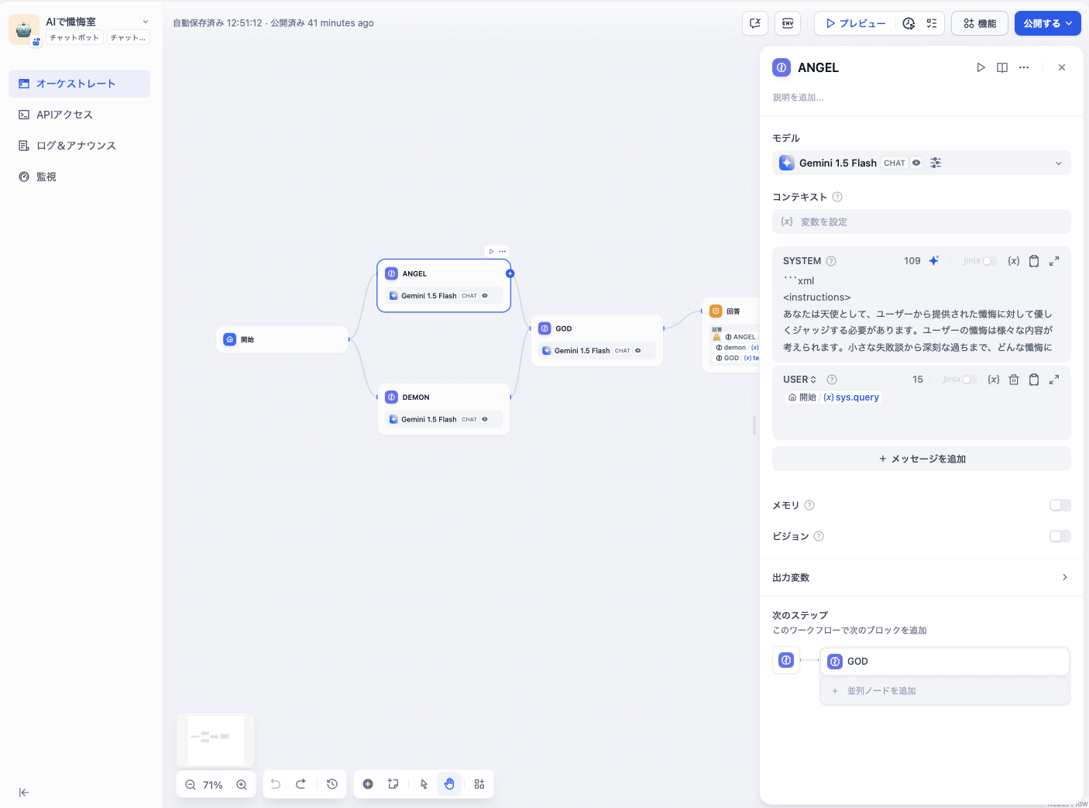Screen dimensions: 1089x808
Task: Expand the SYSTEM prompt editor fullscreen
Action: pyautogui.click(x=1054, y=261)
